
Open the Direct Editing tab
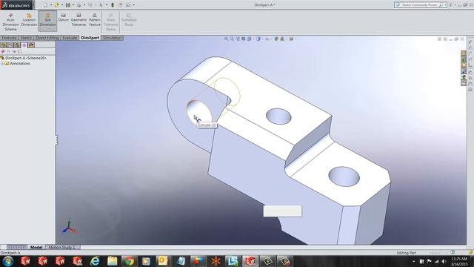[47, 38]
